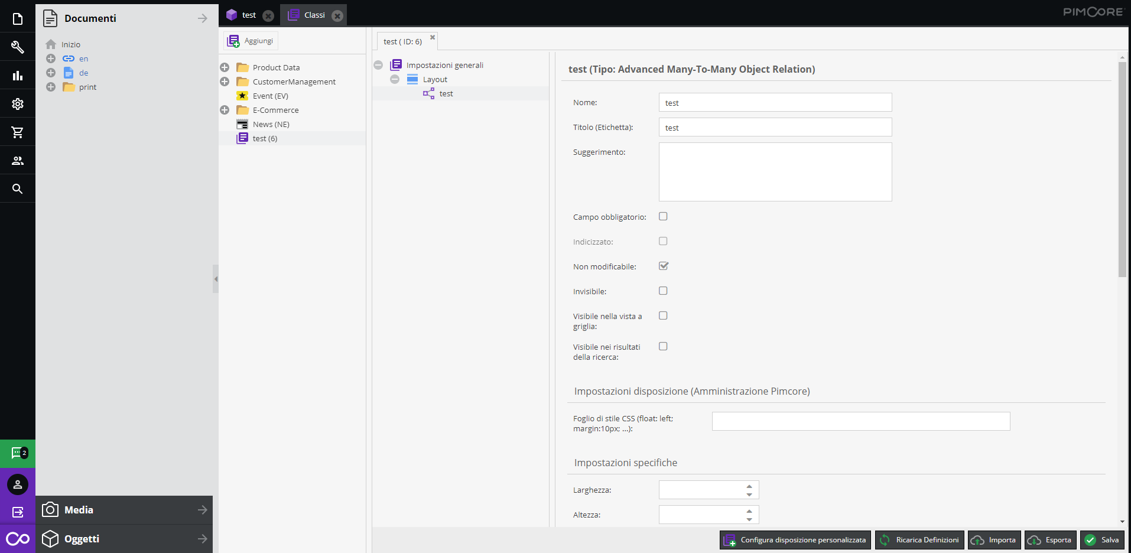Open the Marketing bar chart menu
The image size is (1131, 553).
(18, 76)
